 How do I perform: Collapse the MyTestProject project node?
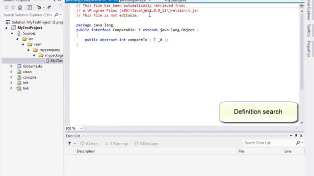click(x=6, y=28)
